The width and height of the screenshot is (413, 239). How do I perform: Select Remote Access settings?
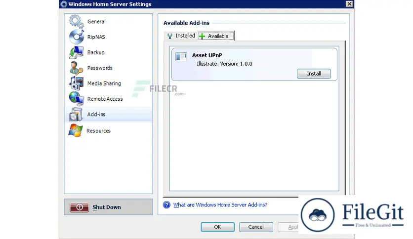pyautogui.click(x=108, y=99)
